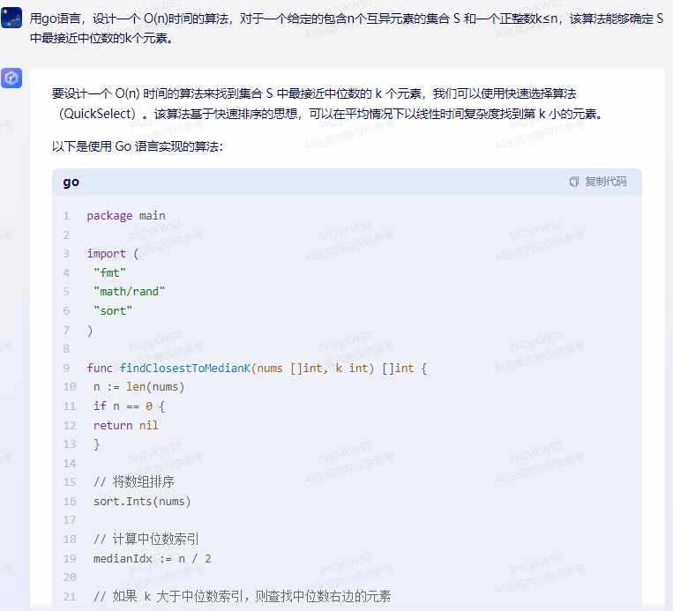This screenshot has height=611, width=673.
Task: Click the AI assistant avatar icon
Action: tap(11, 78)
